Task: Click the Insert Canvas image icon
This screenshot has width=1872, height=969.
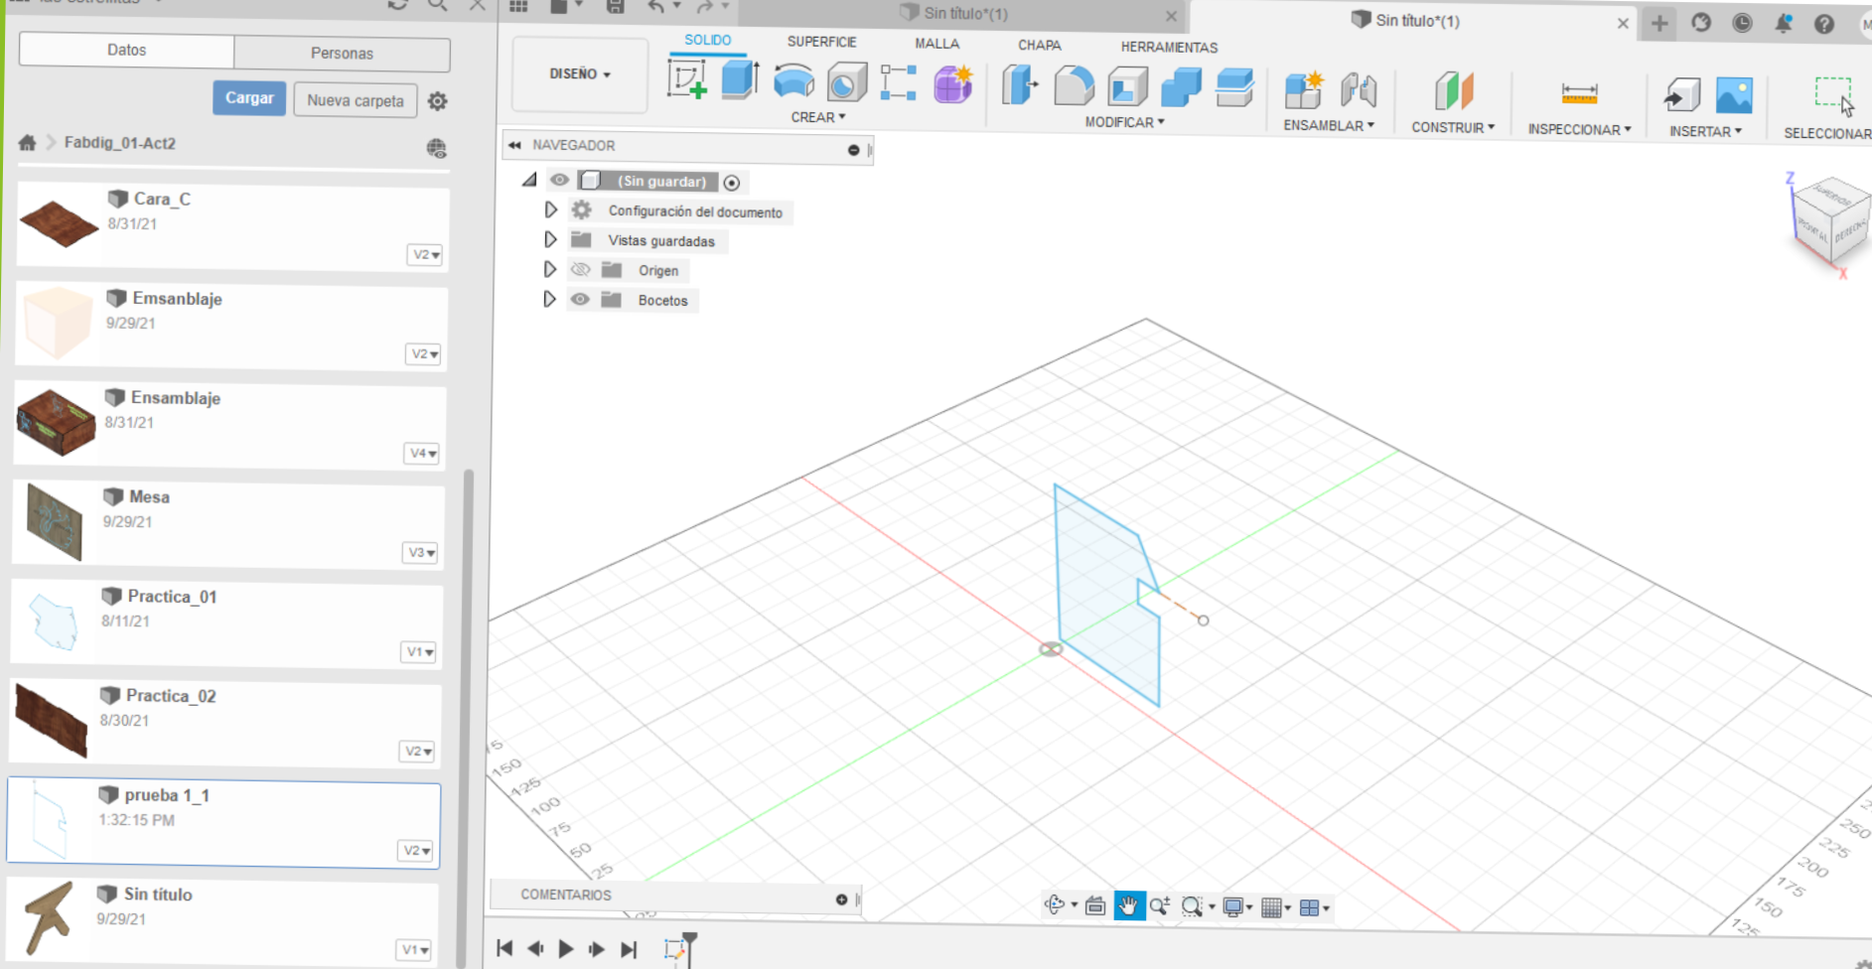Action: coord(1734,96)
